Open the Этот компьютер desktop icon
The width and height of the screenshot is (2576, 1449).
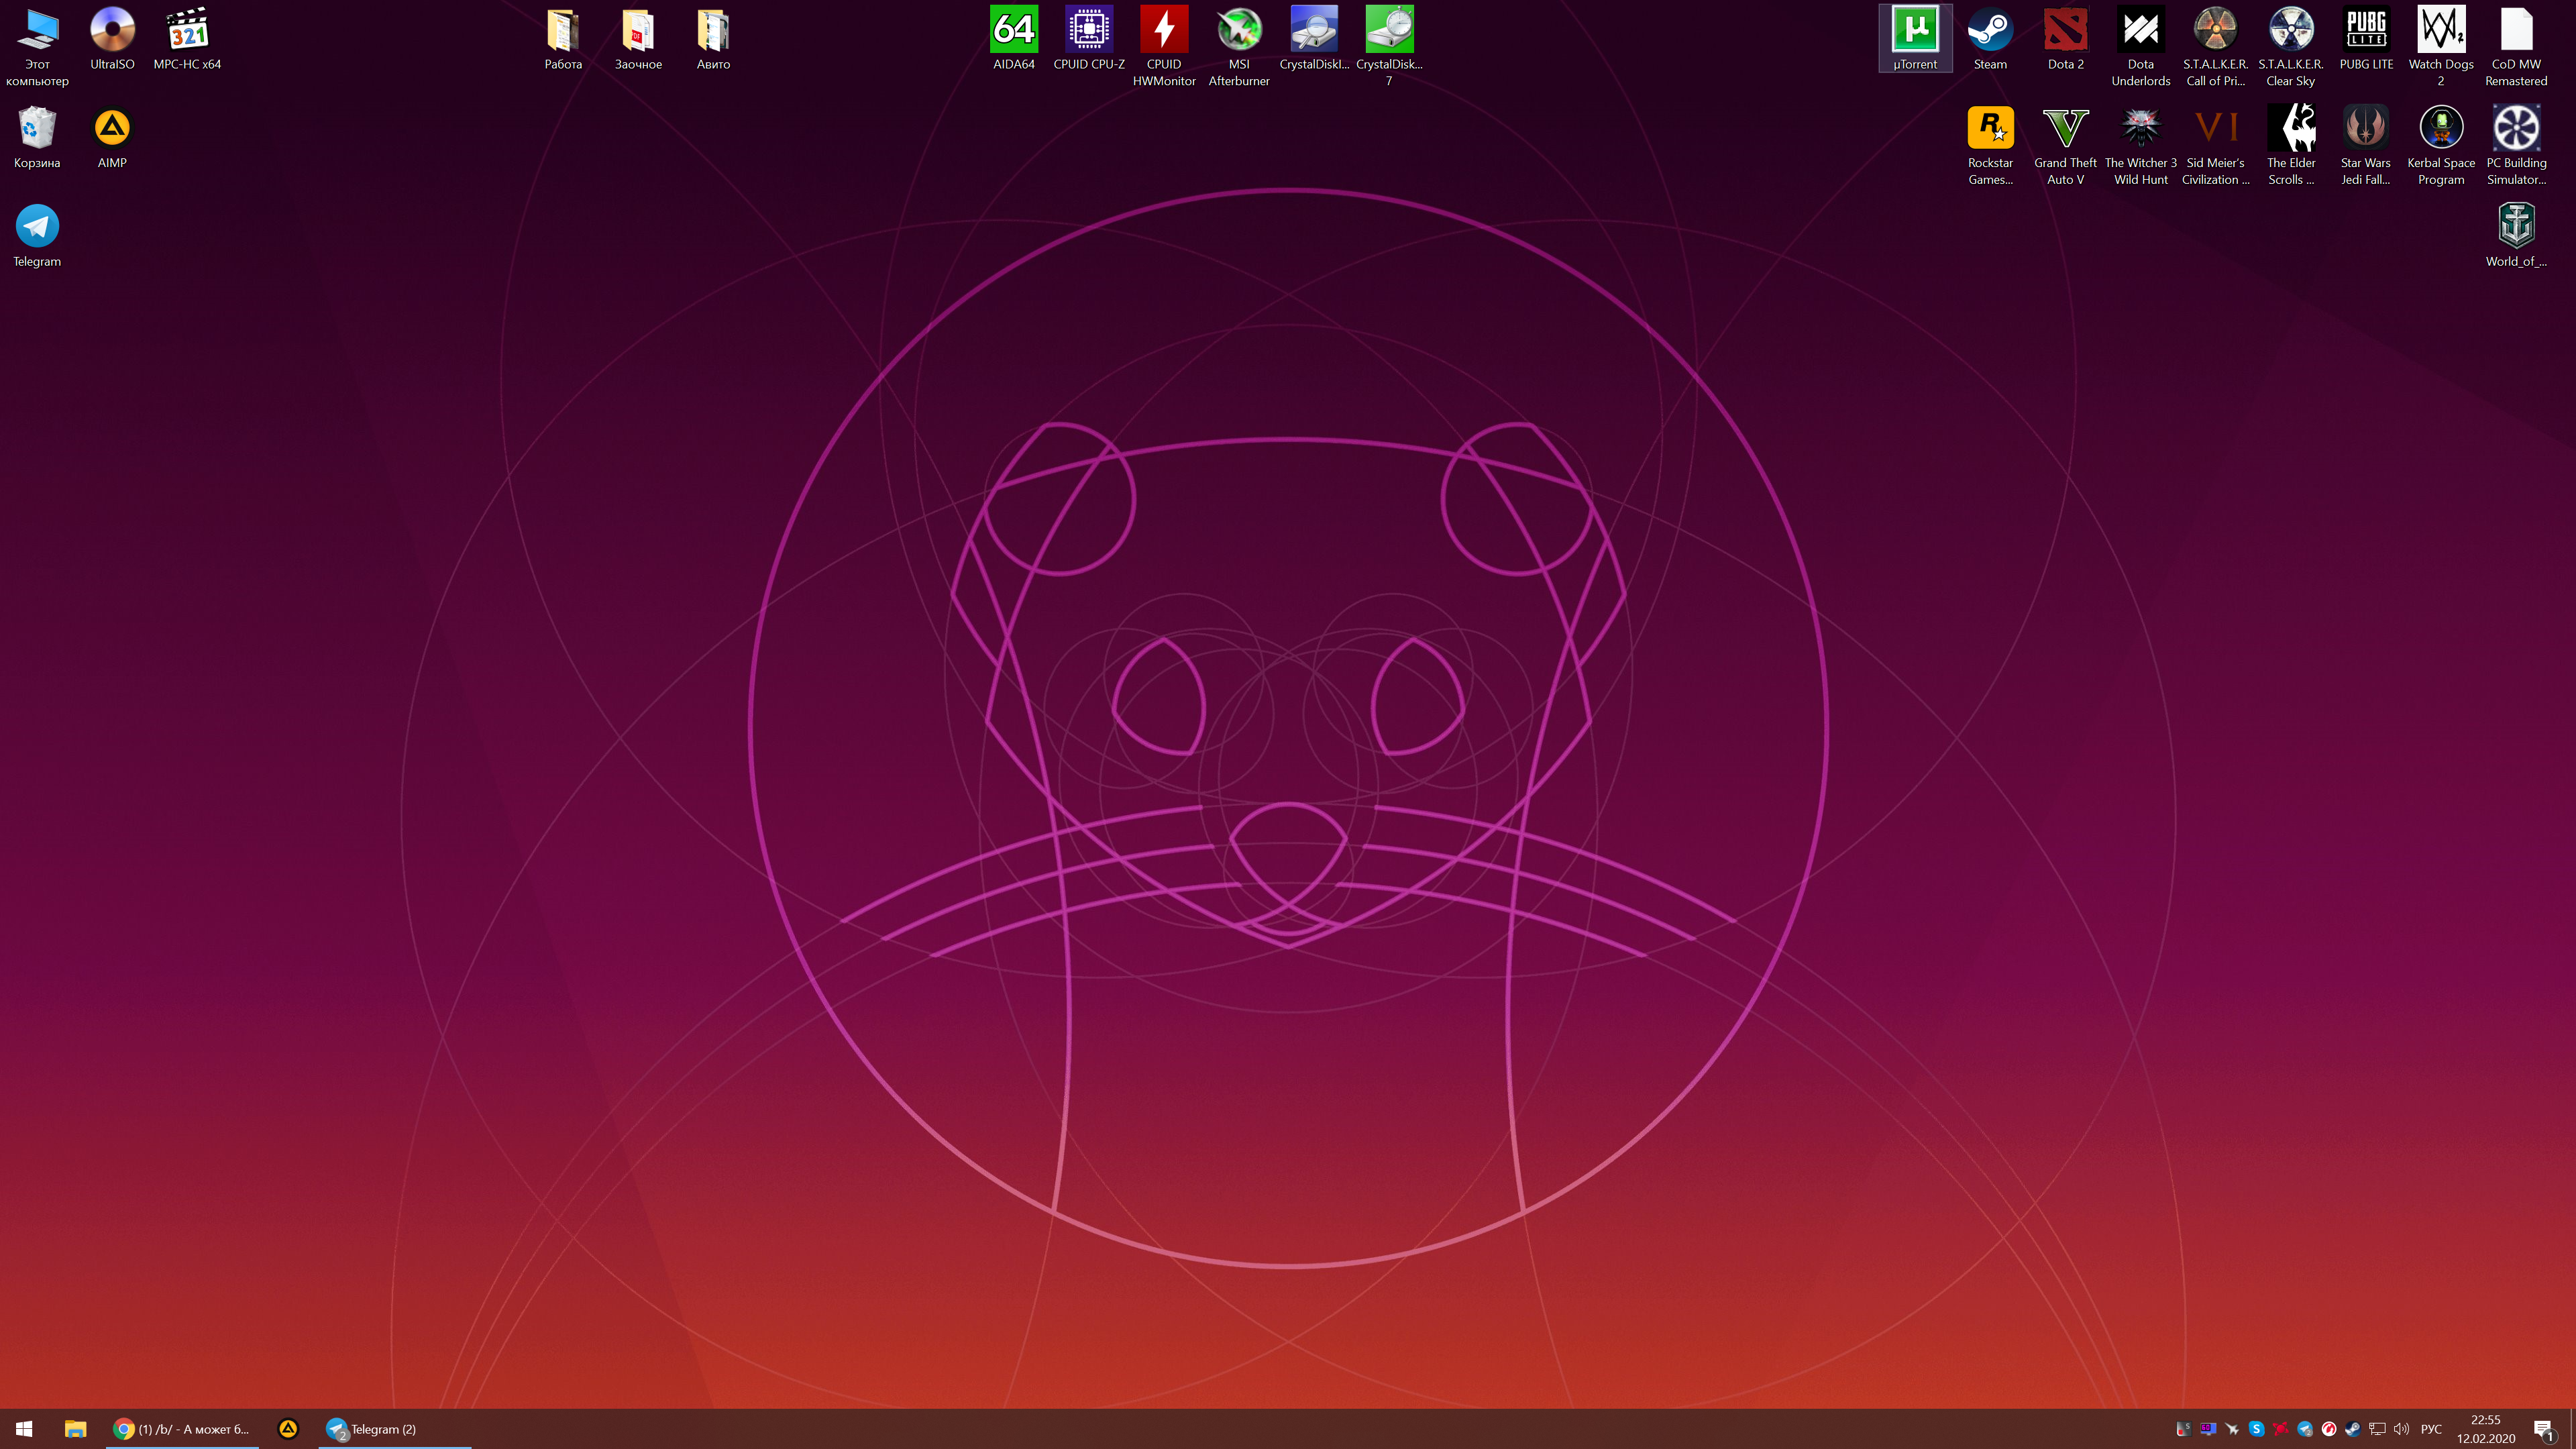click(37, 46)
